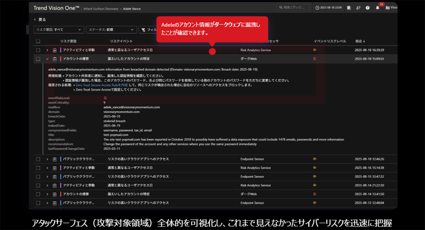The width and height of the screenshot is (425, 230).
Task: Expand the row detected 2025-08-13 12:48:04
Action: click(x=47, y=203)
